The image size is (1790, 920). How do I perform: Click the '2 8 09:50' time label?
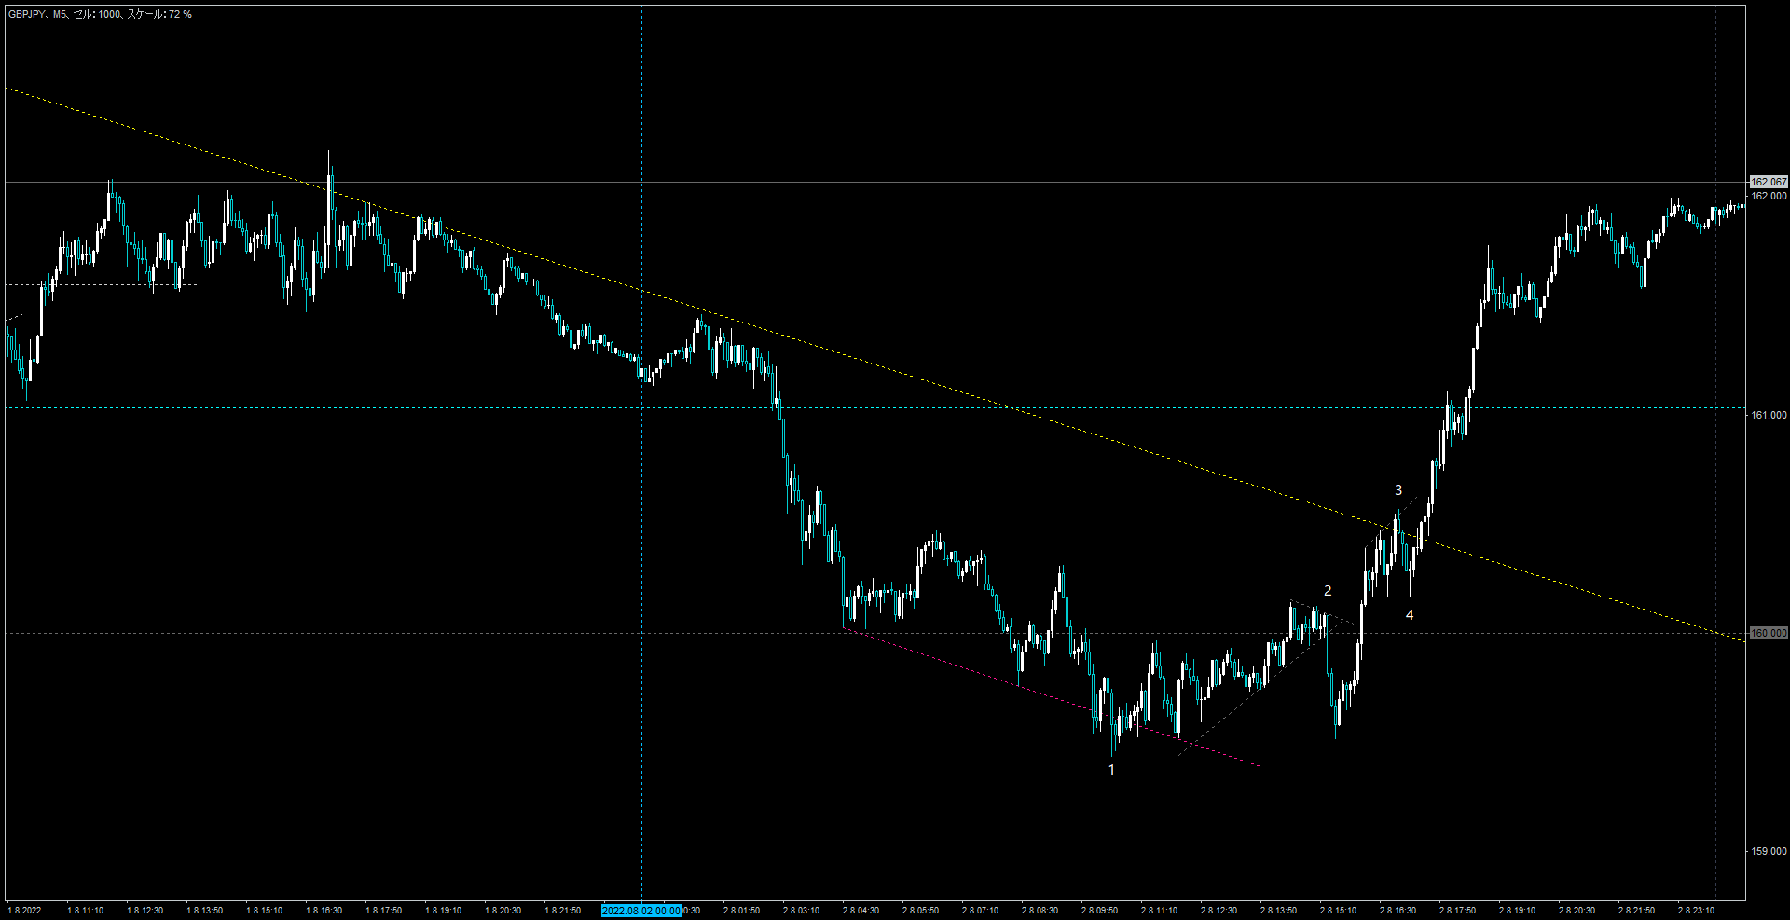[x=1099, y=911]
